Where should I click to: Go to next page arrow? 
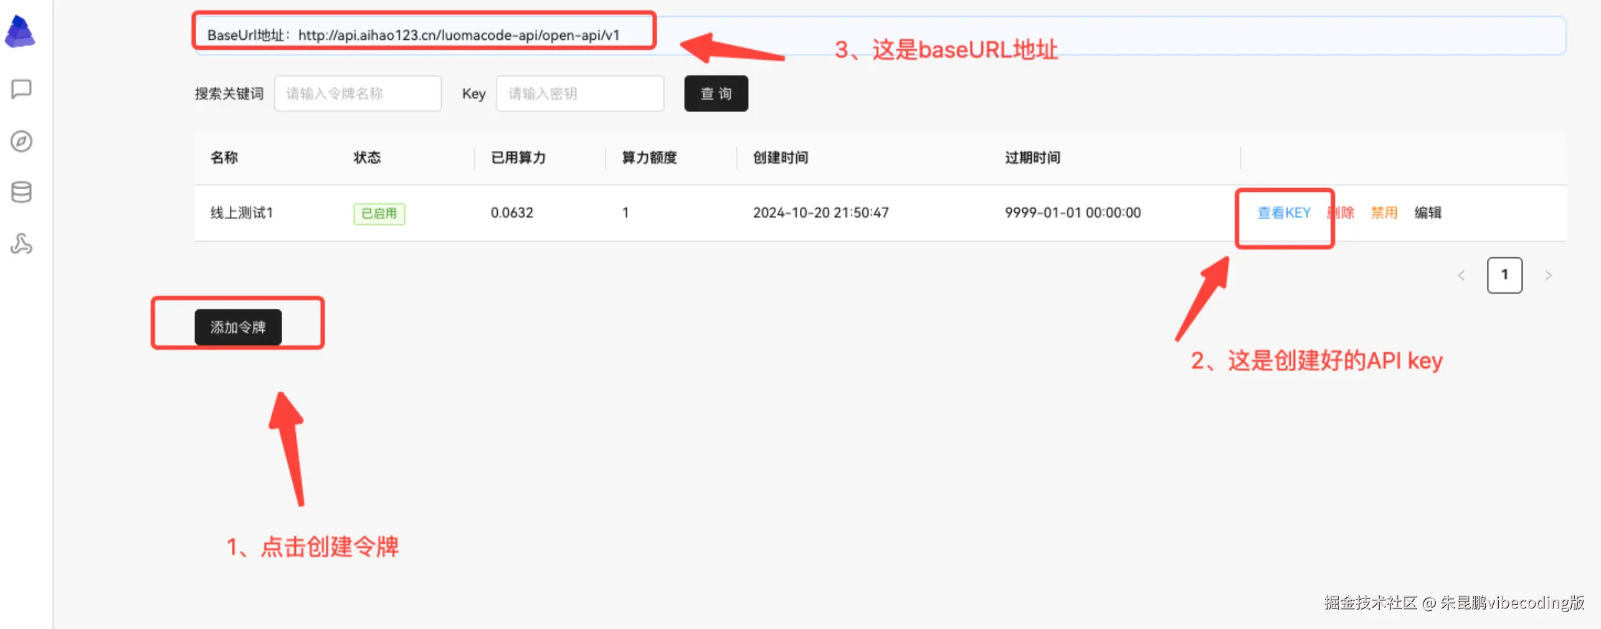tap(1548, 275)
